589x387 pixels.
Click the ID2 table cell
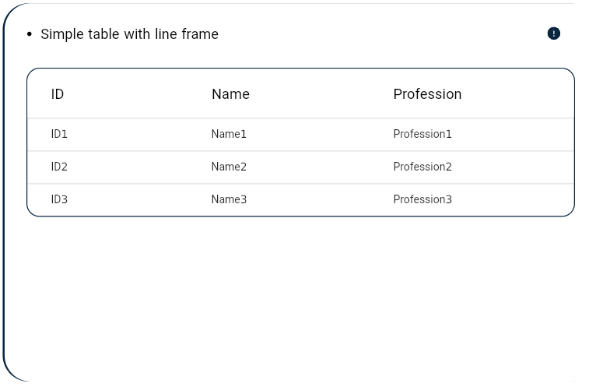click(x=59, y=167)
